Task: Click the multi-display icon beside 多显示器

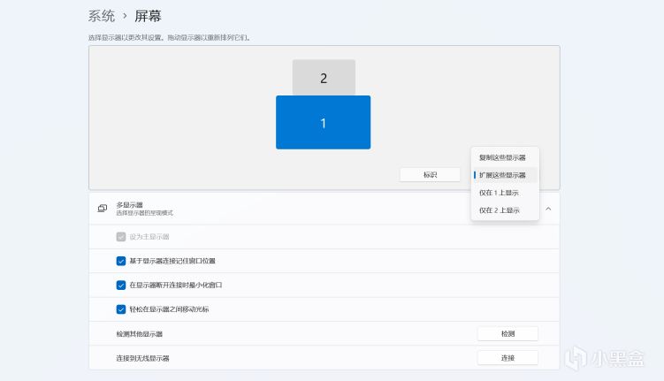Action: pos(103,209)
